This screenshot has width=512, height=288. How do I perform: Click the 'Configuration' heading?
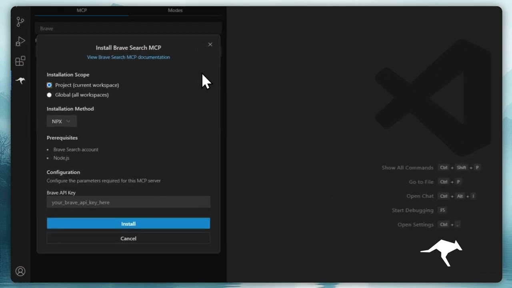pyautogui.click(x=63, y=172)
